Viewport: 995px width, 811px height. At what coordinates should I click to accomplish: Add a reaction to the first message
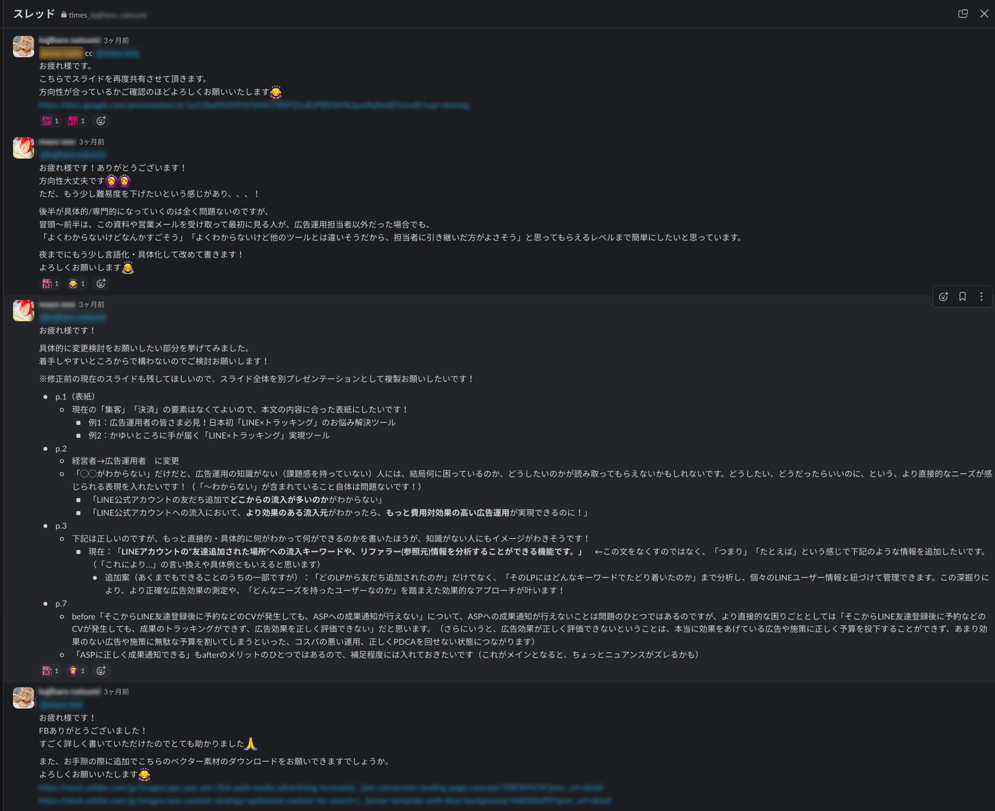click(x=101, y=121)
